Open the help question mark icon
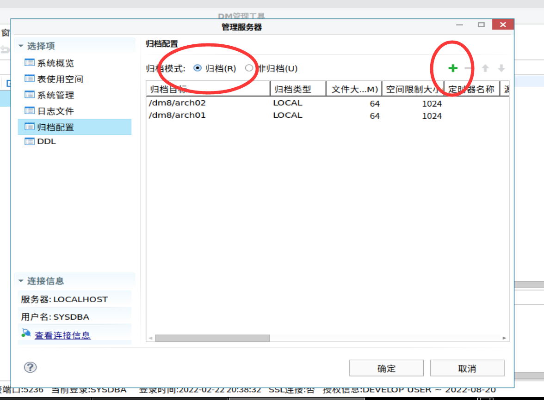This screenshot has height=400, width=544. tap(30, 368)
